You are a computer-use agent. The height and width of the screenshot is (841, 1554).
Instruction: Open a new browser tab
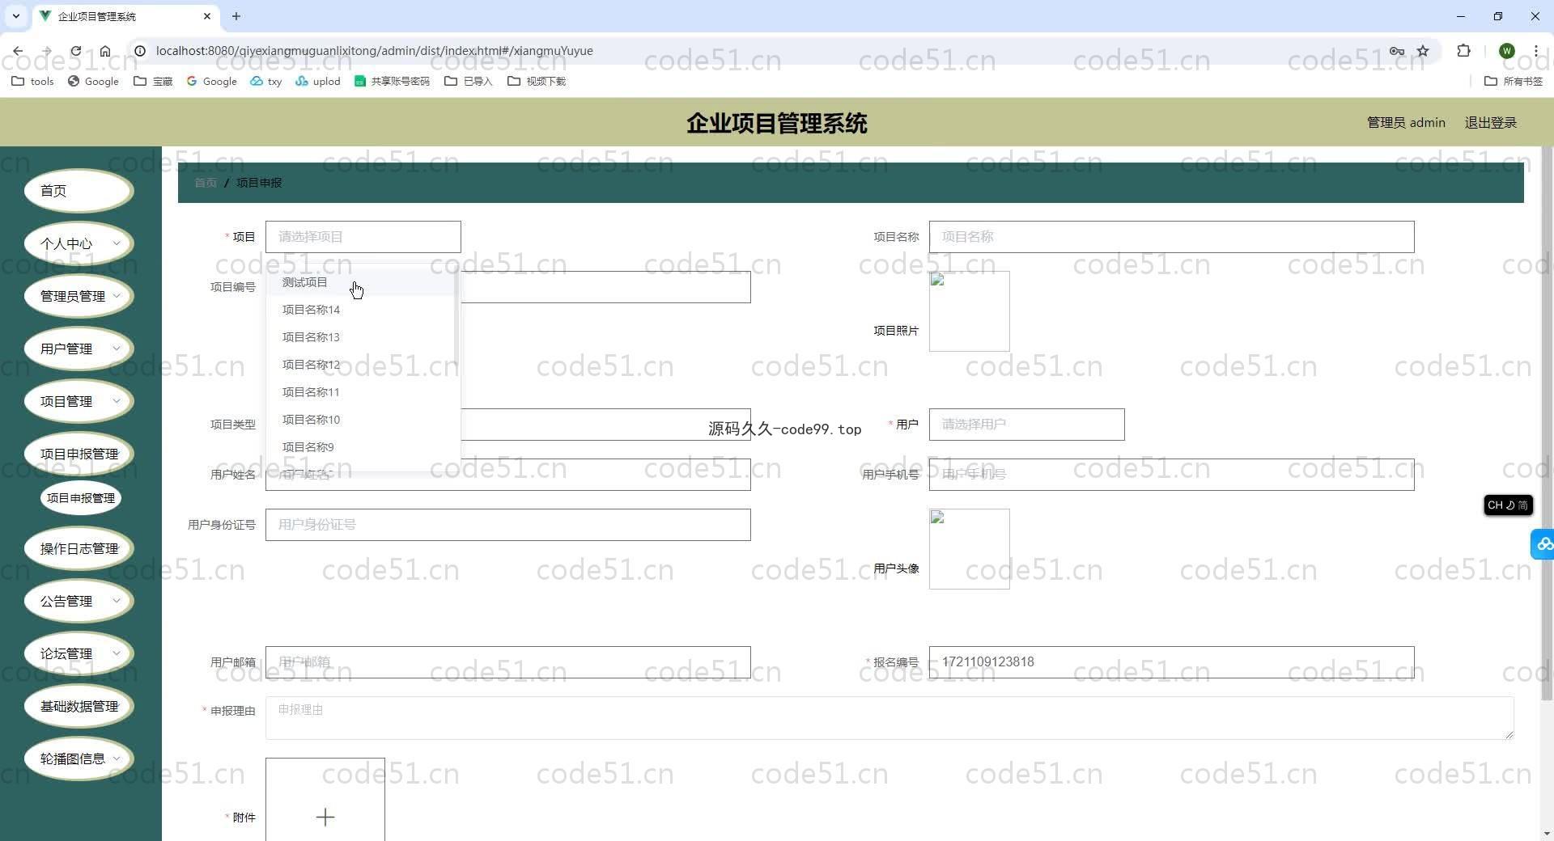pos(236,16)
